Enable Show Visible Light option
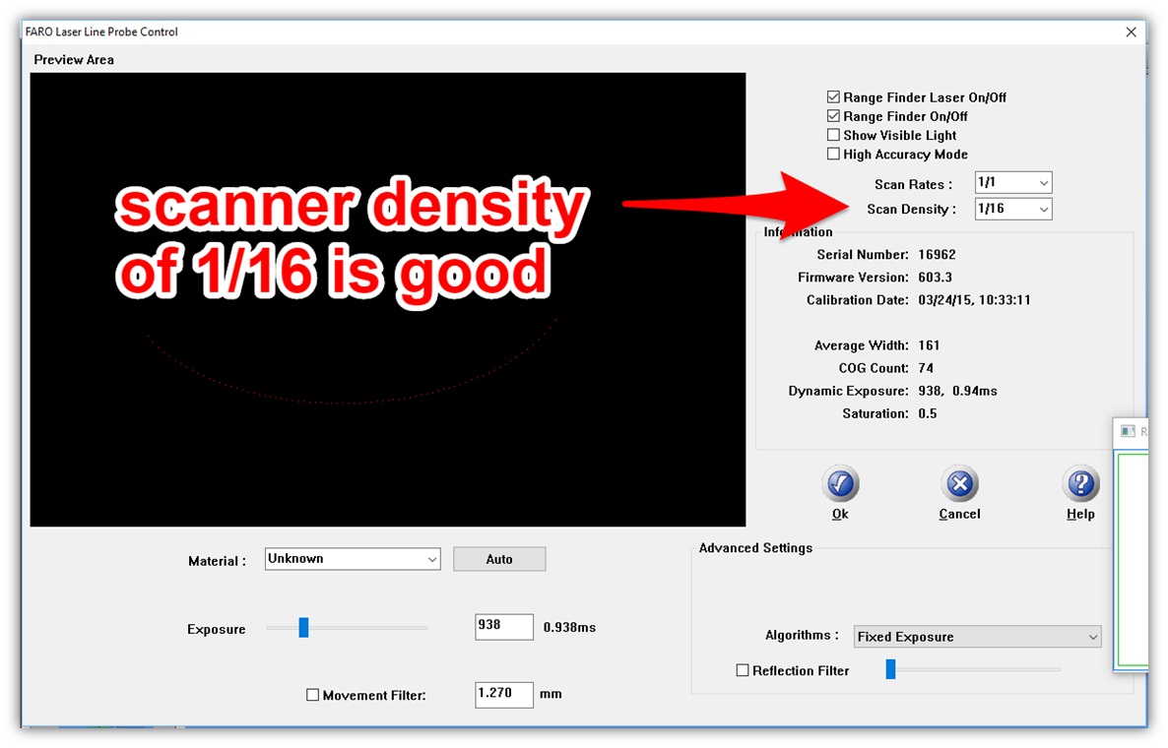This screenshot has height=748, width=1168. point(834,135)
